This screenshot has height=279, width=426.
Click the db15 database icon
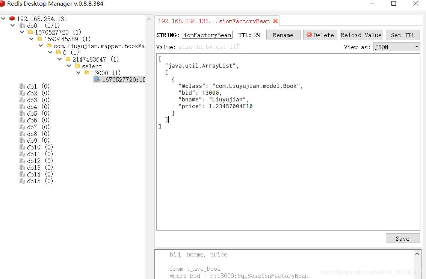22,181
